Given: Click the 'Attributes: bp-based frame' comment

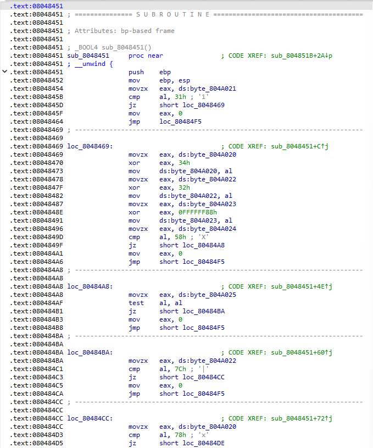Looking at the screenshot, I should coord(125,31).
